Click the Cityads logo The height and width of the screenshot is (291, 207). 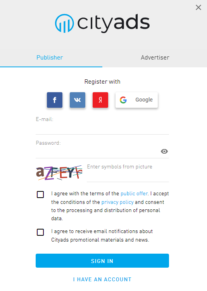pos(102,23)
